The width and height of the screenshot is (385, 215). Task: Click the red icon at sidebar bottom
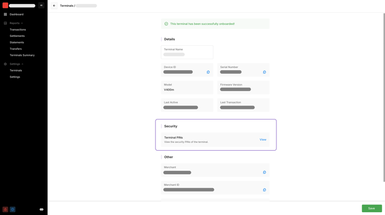[x=5, y=209]
